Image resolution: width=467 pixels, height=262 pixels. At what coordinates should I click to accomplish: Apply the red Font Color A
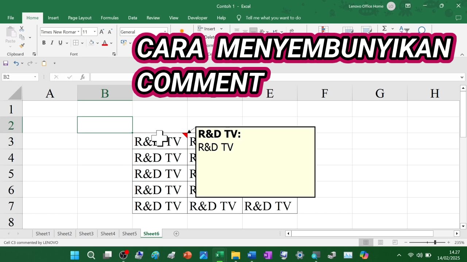[105, 43]
